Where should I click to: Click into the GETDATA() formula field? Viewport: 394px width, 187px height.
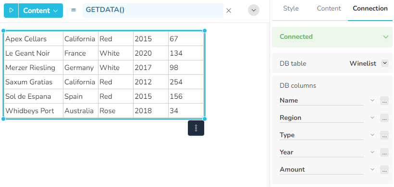[153, 11]
